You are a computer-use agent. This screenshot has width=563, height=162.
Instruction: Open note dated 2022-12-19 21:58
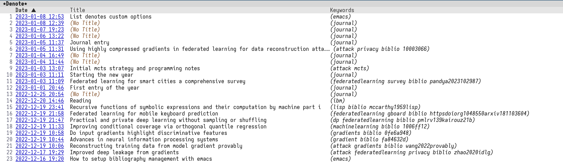click(x=40, y=113)
